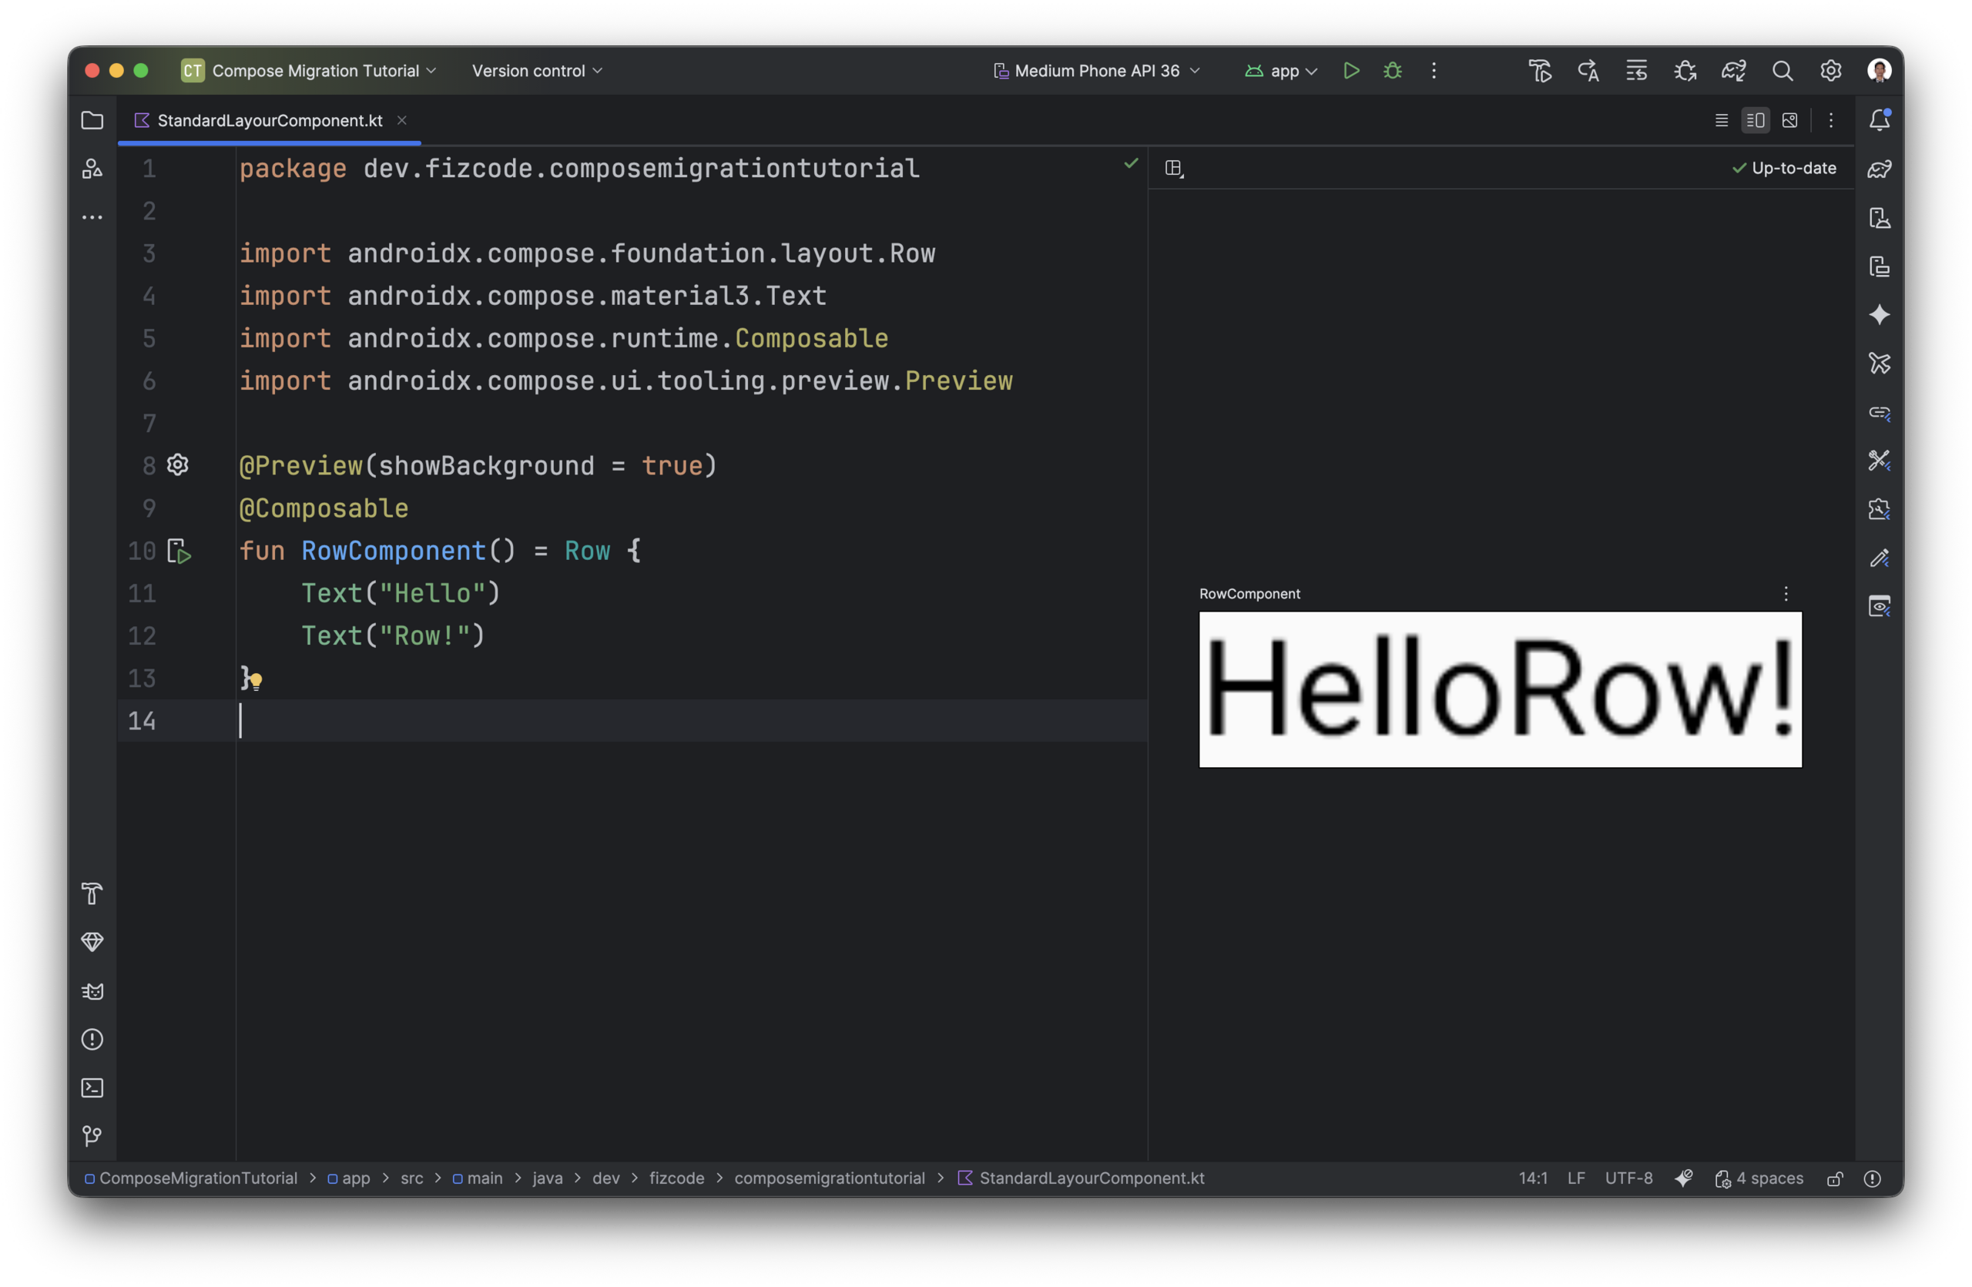
Task: Toggle read-only lock in status bar
Action: tap(1834, 1178)
